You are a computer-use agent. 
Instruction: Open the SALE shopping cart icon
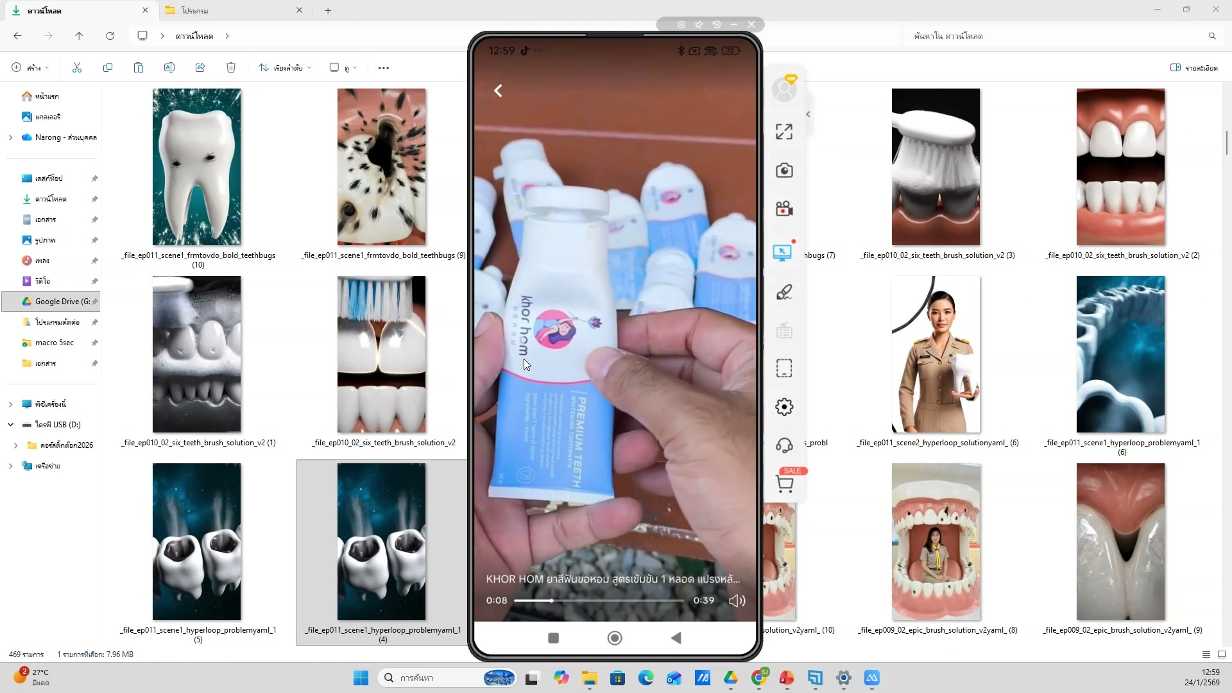tap(785, 483)
